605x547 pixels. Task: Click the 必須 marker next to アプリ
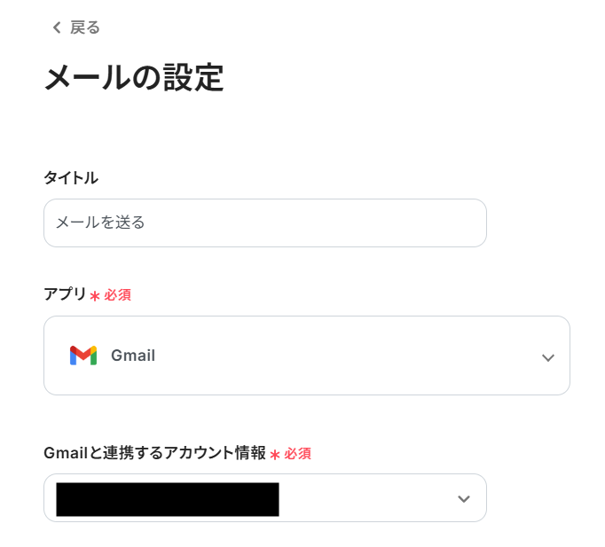pyautogui.click(x=117, y=295)
